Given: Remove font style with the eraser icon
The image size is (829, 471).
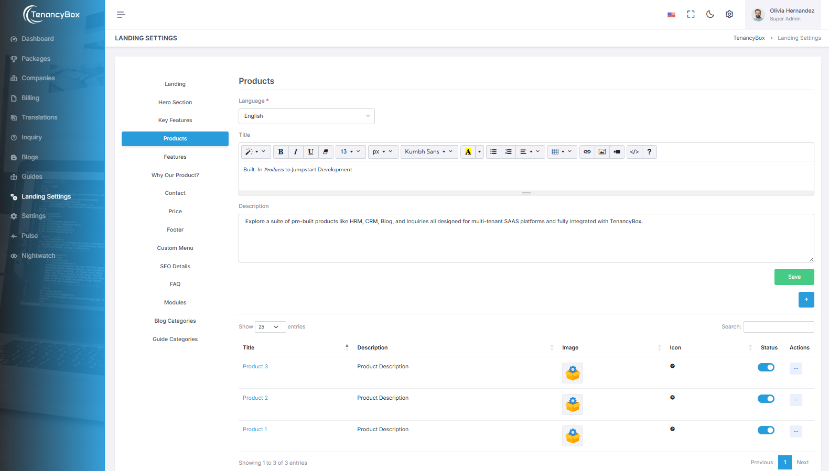Looking at the screenshot, I should (326, 152).
